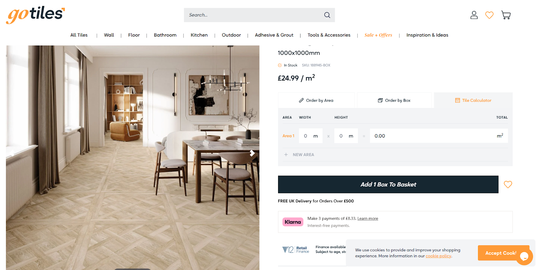The width and height of the screenshot is (536, 270).
Task: Click the search magnifier icon
Action: (327, 15)
